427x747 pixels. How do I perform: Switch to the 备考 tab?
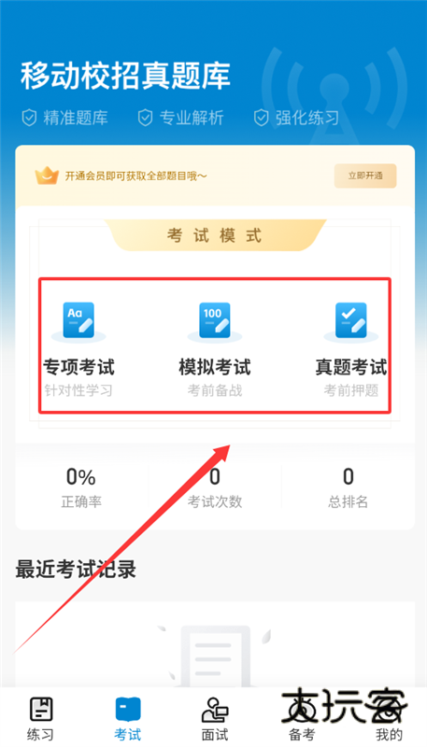coord(301,718)
